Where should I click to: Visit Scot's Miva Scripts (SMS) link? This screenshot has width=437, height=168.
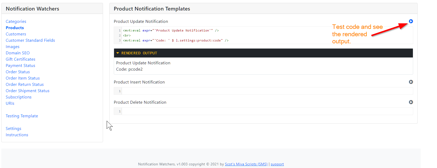click(x=246, y=164)
